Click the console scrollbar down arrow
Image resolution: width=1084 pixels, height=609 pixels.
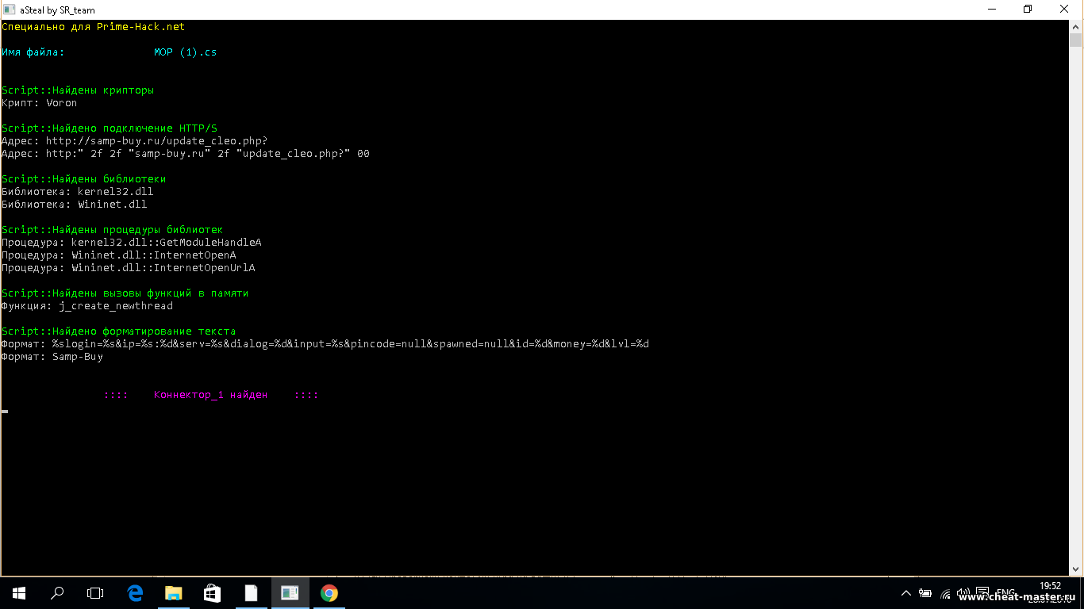point(1075,569)
